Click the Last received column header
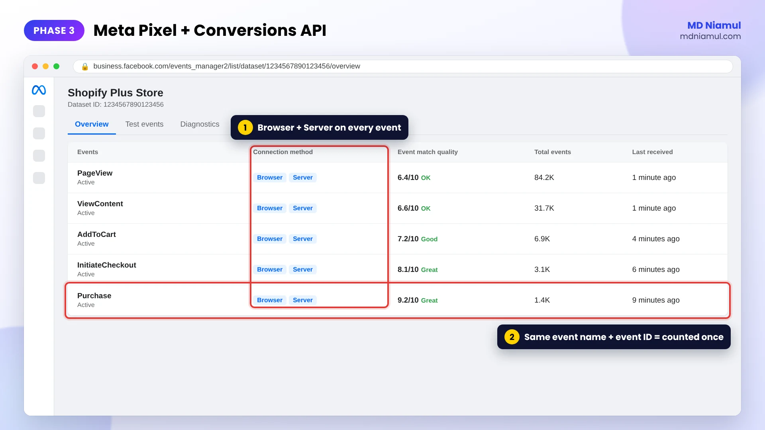Screen dimensions: 765x430 (x=652, y=152)
